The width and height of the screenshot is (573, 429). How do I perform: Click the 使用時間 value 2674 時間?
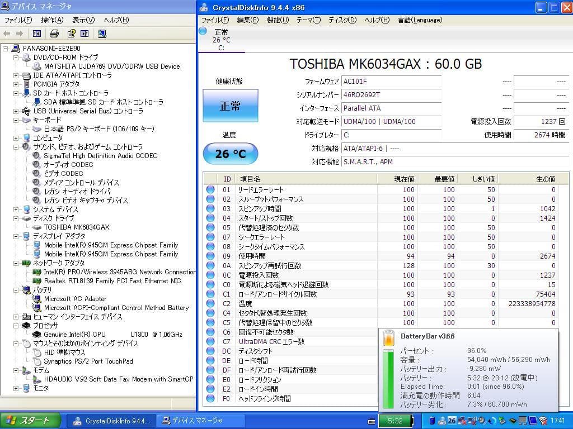(541, 135)
